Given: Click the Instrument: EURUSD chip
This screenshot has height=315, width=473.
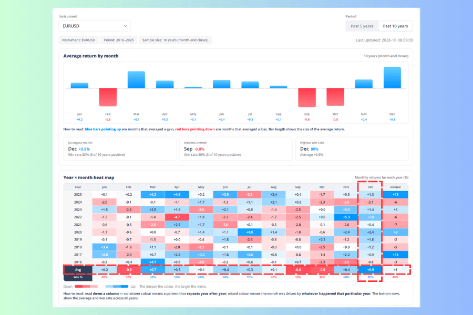Looking at the screenshot, I should pos(78,40).
